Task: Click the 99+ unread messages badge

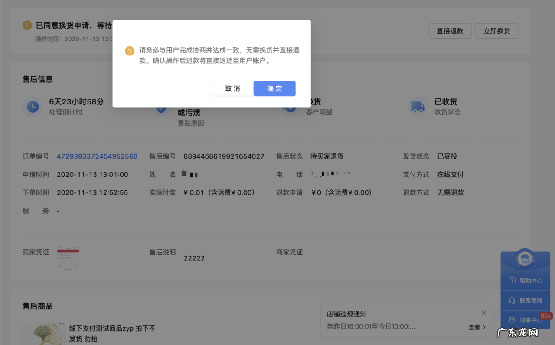Action: [545, 316]
